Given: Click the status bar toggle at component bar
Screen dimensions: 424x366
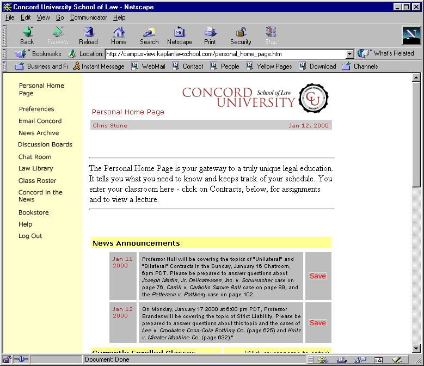Looking at the screenshot, I should (x=311, y=360).
